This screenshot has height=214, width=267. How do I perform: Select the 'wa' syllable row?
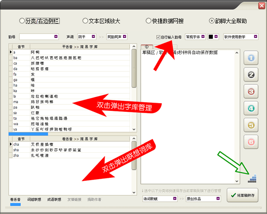(x=70, y=124)
